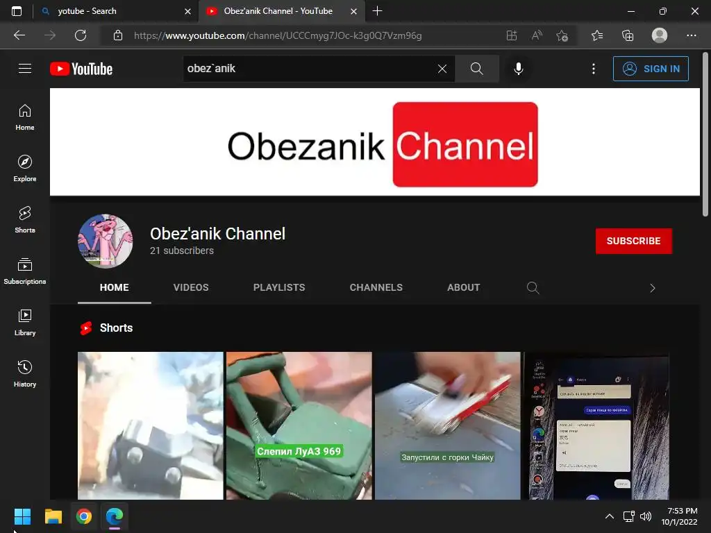Search within the channel using tab magnifier
Image resolution: width=711 pixels, height=533 pixels.
(533, 288)
